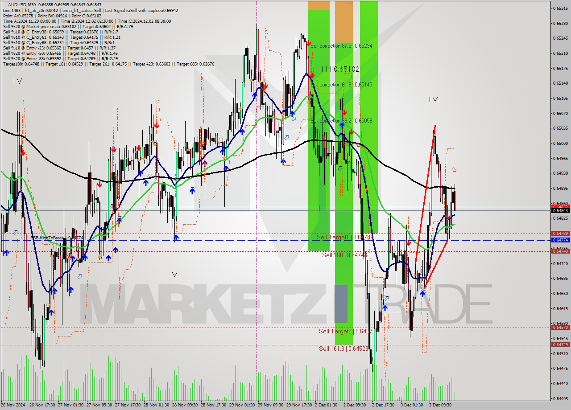Screen dimensions: 571x410
Task: Click the '2 Dec 01:30' time label
Action: click(326, 405)
